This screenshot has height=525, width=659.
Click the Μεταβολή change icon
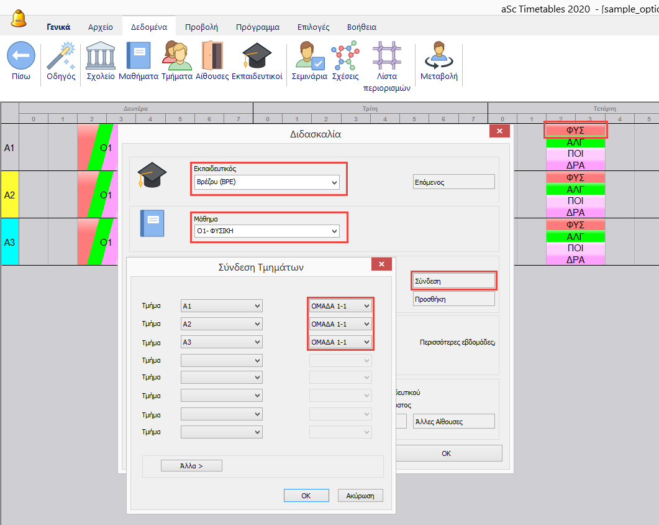(439, 57)
